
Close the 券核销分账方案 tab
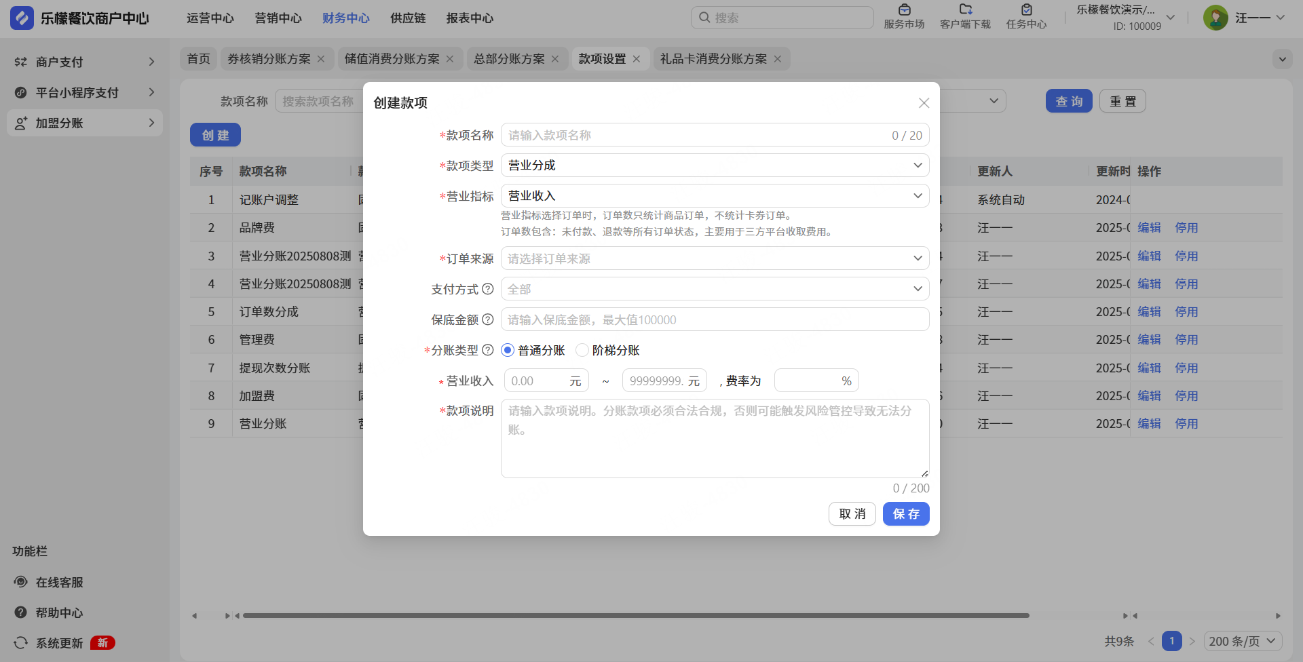(x=321, y=59)
